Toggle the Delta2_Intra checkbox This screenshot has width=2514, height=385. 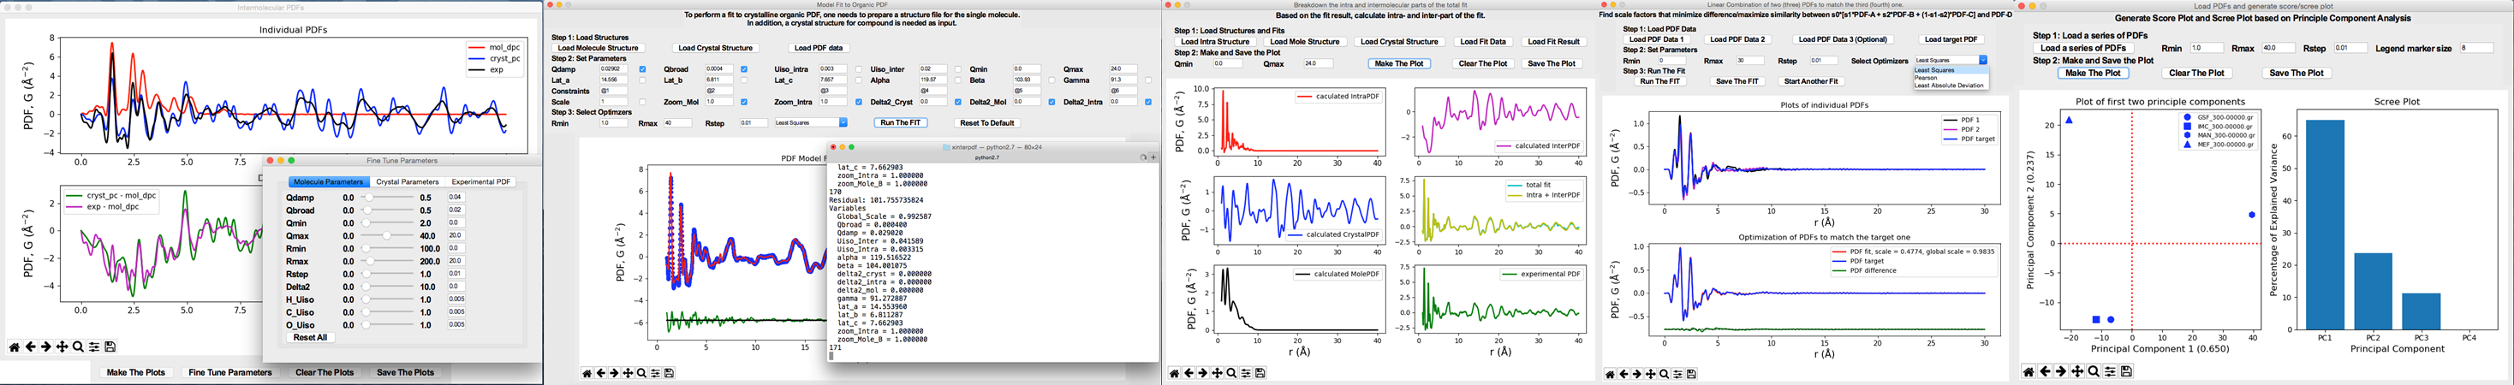pyautogui.click(x=1147, y=101)
